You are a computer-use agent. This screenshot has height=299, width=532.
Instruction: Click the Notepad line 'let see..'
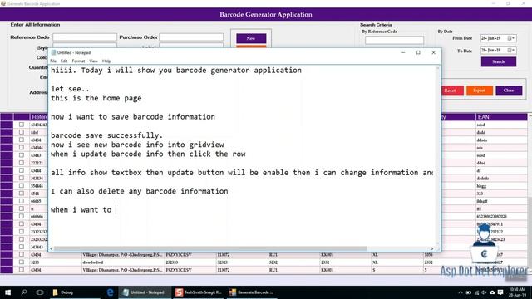coord(70,89)
